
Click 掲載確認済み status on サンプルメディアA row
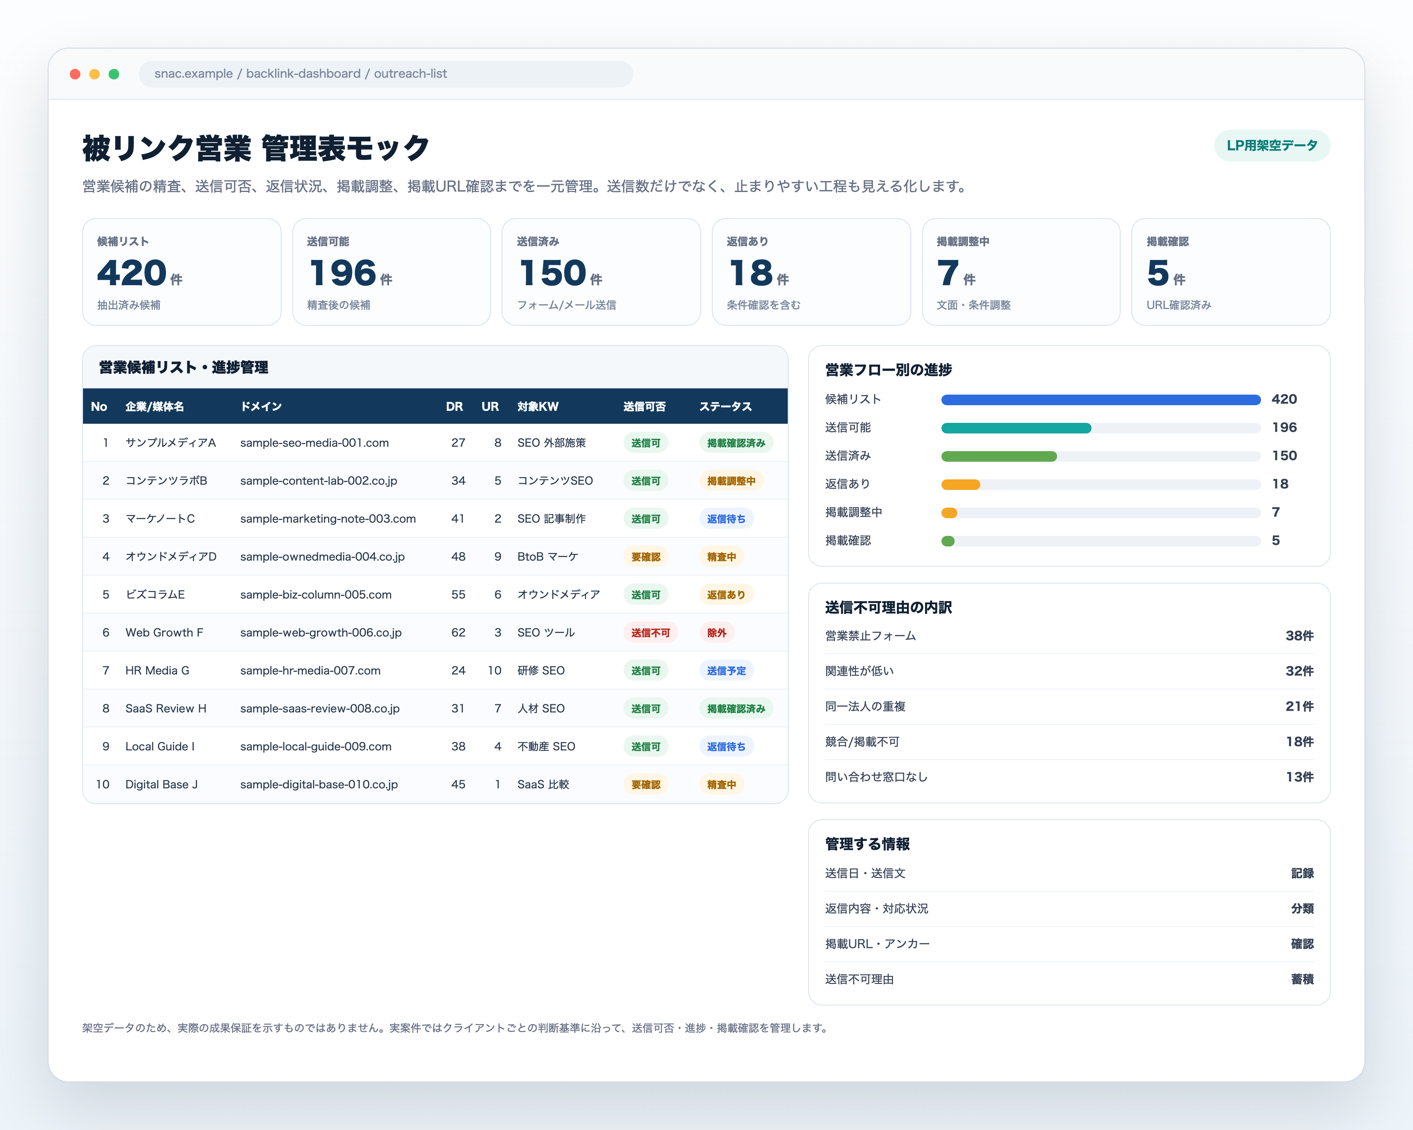[736, 443]
